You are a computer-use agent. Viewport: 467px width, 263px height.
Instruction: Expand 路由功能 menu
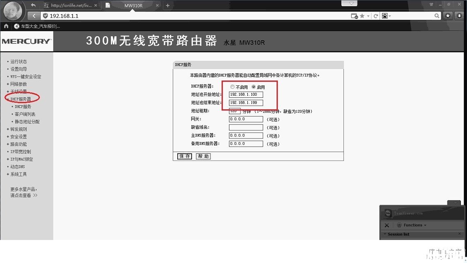18,144
